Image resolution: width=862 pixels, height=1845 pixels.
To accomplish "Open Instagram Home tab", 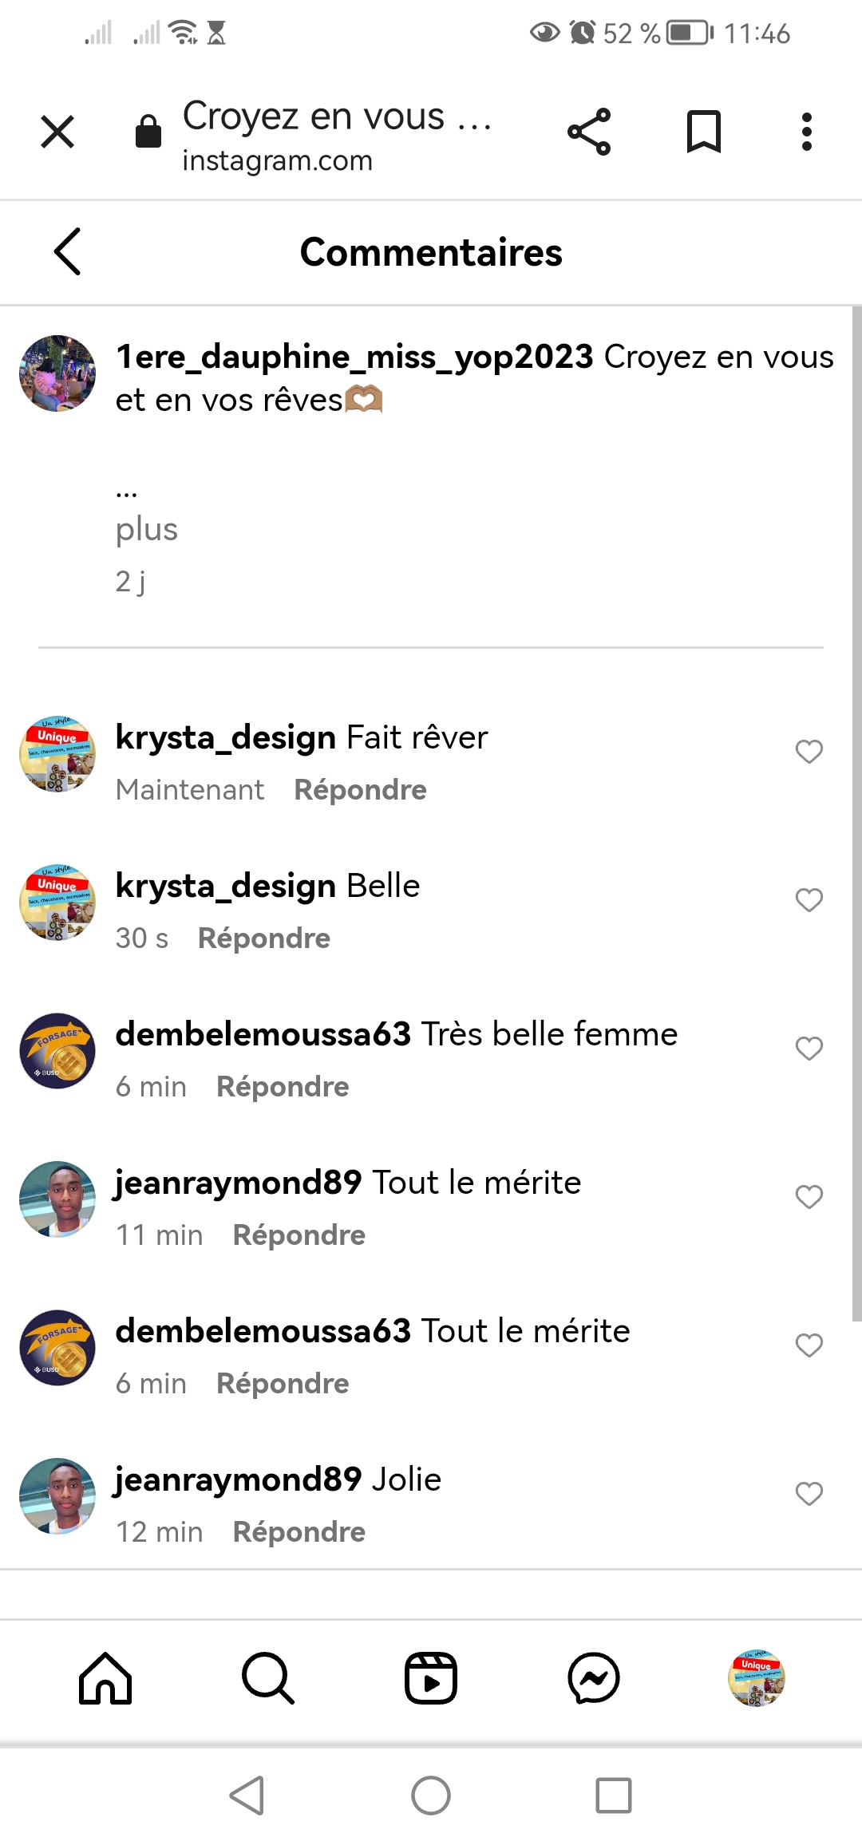I will tap(105, 1678).
